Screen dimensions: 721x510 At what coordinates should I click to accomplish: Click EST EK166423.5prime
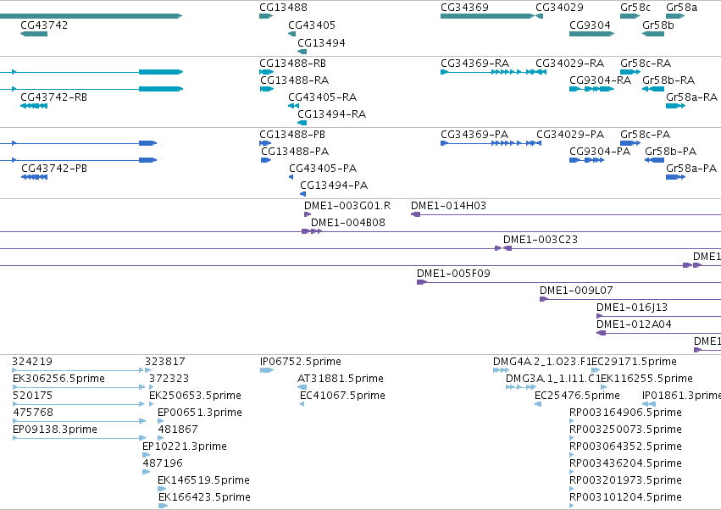[x=205, y=497]
